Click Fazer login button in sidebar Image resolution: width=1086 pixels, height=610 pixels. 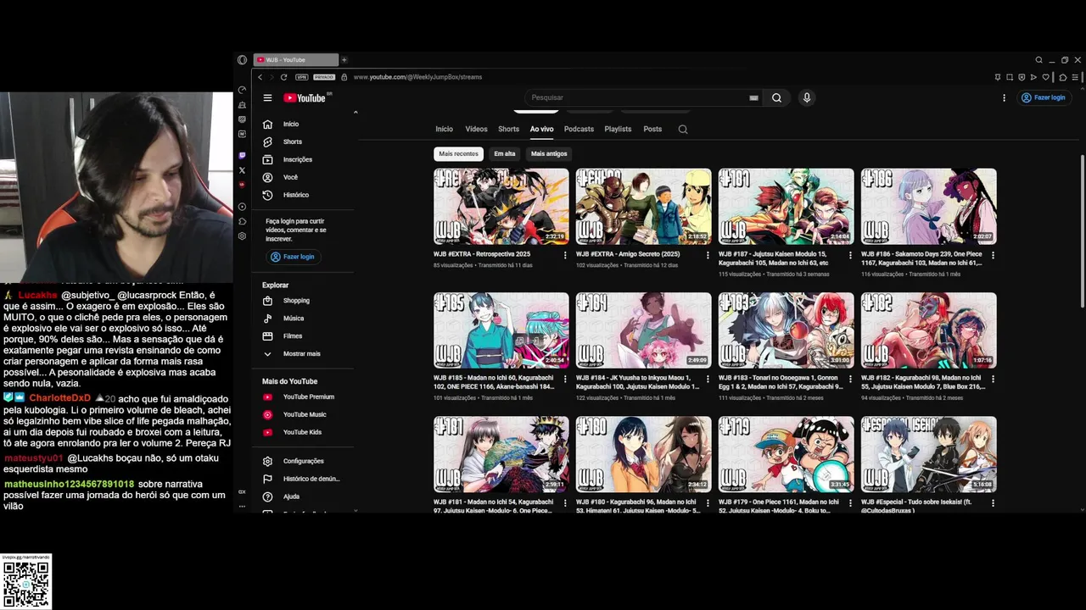click(293, 257)
